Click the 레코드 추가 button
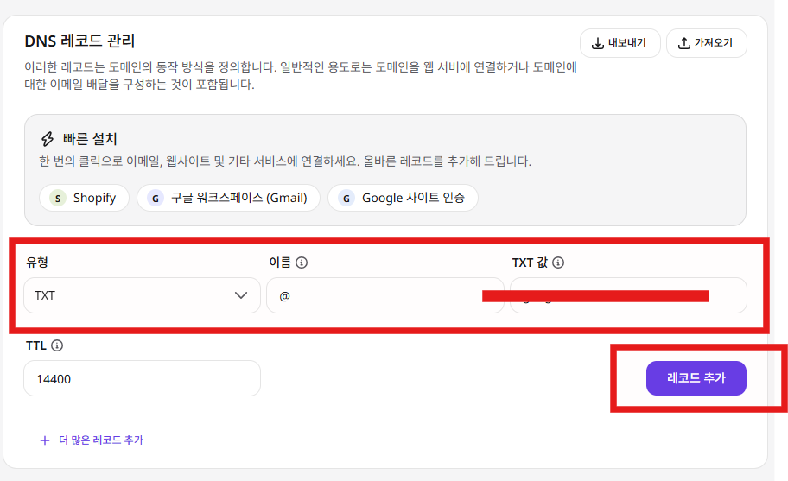 coord(696,378)
